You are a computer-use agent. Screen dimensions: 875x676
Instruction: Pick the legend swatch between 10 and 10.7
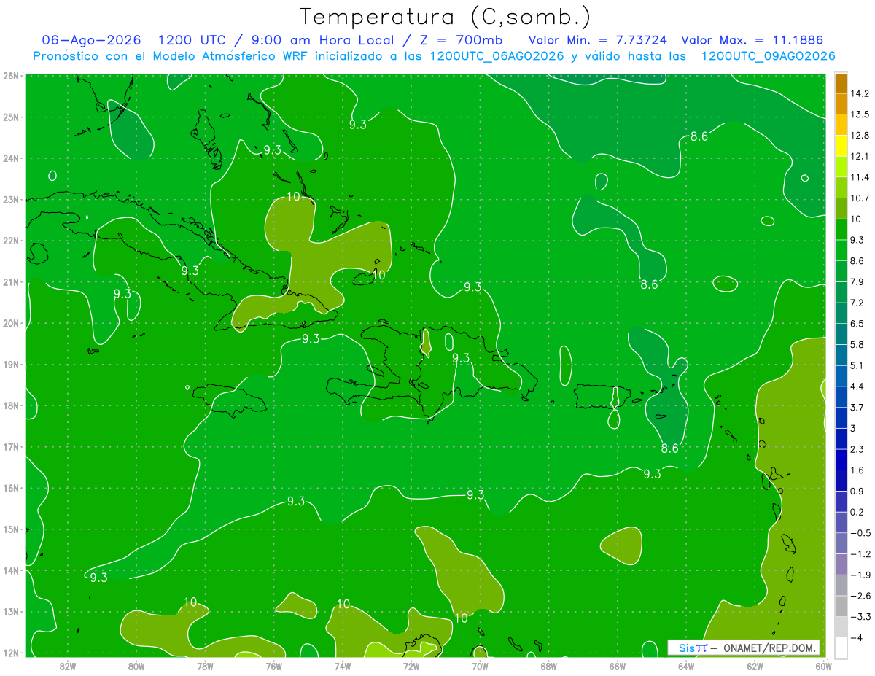pos(841,209)
